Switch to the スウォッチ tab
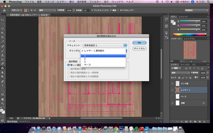This screenshot has width=213, height=133. pyautogui.click(x=183, y=17)
